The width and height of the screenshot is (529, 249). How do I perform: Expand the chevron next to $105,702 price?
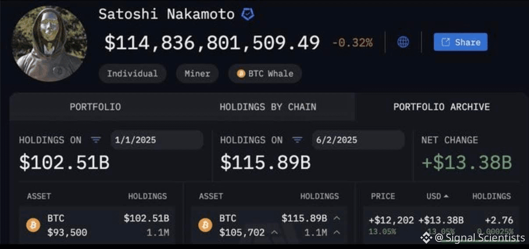click(274, 232)
